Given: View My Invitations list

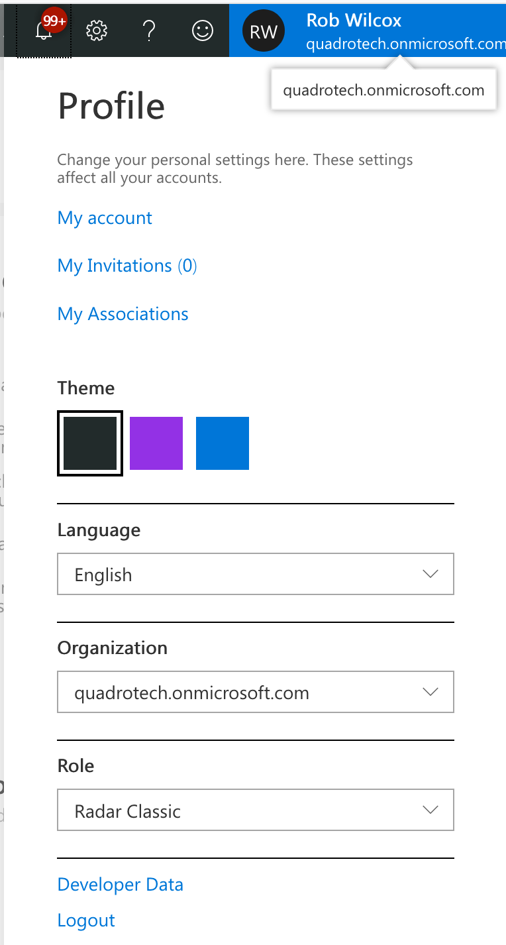Looking at the screenshot, I should 126,265.
